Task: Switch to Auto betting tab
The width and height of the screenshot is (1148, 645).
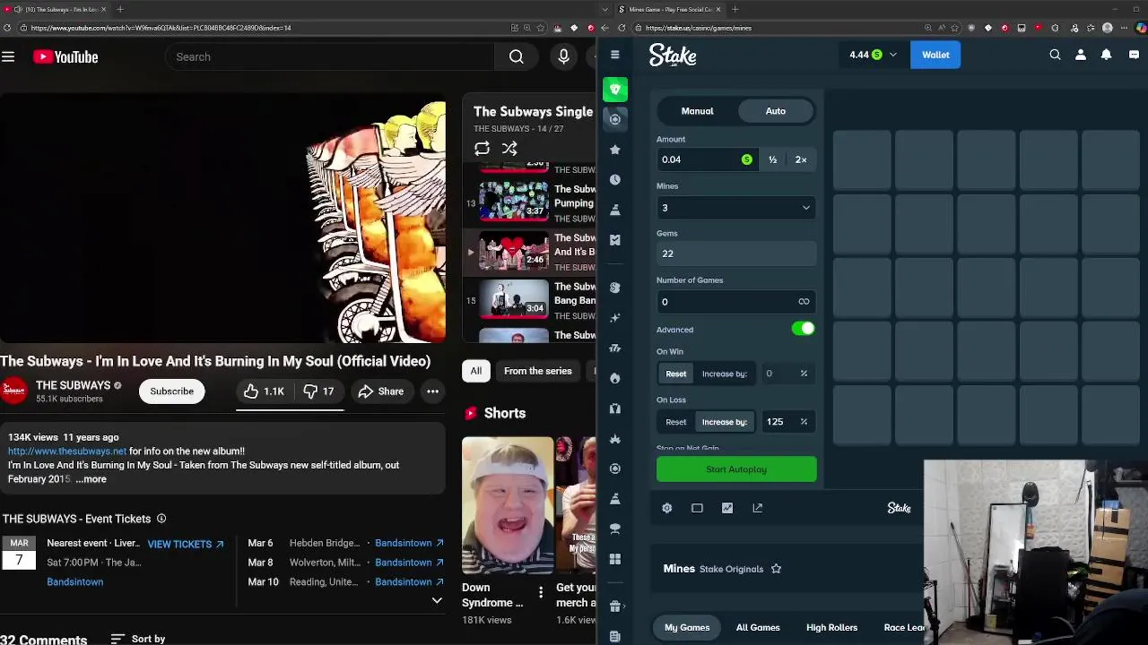Action: click(776, 111)
